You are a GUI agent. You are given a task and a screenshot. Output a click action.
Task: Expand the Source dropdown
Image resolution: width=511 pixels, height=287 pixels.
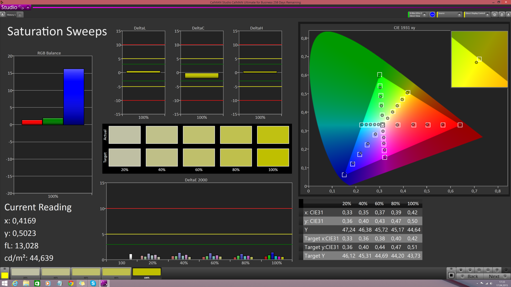[x=459, y=15]
